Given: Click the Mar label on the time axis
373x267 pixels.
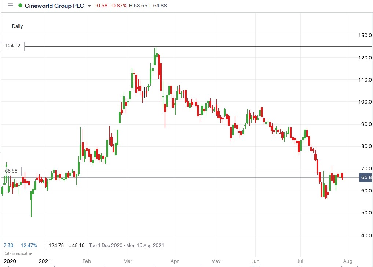Looking at the screenshot, I should 128,261.
